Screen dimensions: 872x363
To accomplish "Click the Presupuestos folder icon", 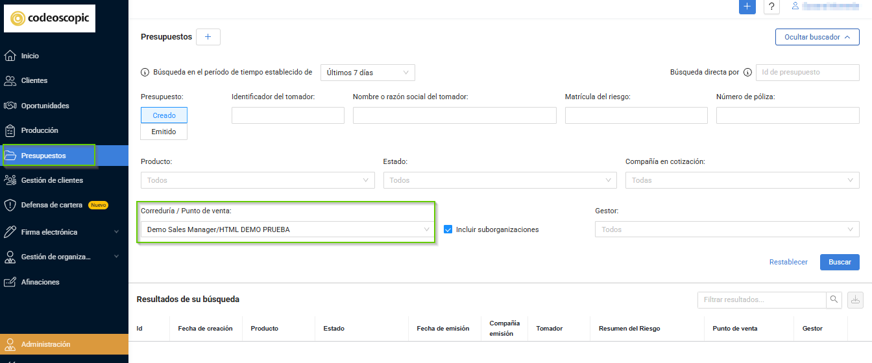I will [x=10, y=156].
